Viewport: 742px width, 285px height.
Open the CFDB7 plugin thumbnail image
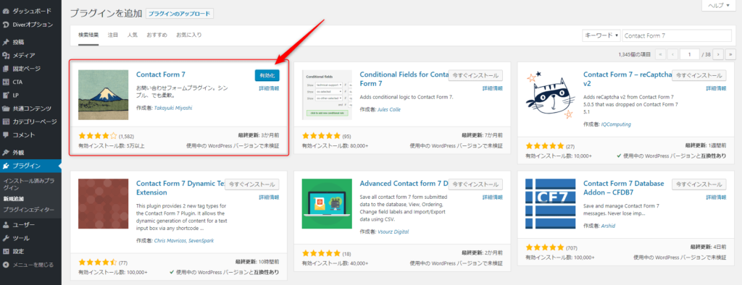551,203
